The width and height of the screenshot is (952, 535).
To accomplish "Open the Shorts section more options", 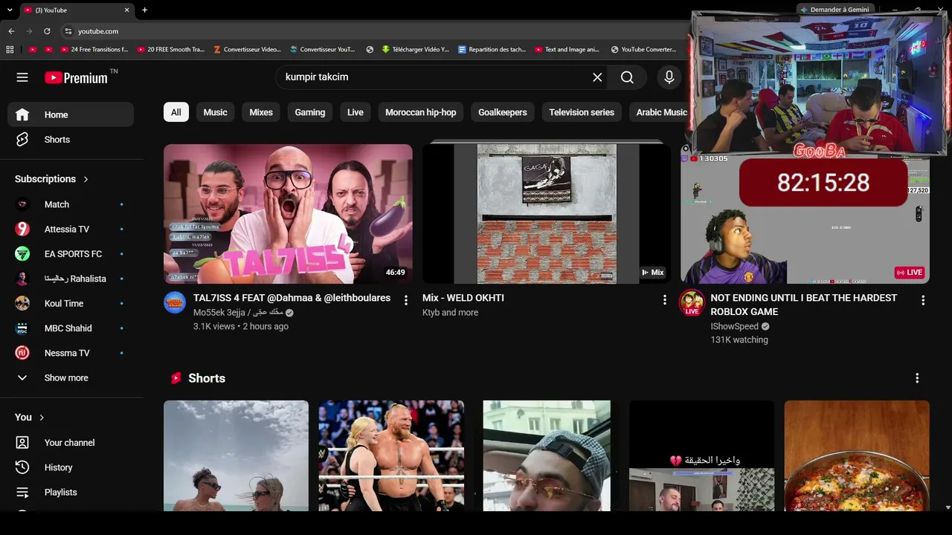I will point(917,378).
